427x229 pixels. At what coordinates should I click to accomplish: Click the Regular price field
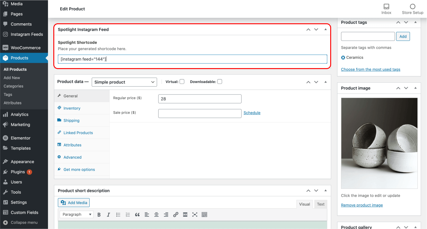click(200, 99)
